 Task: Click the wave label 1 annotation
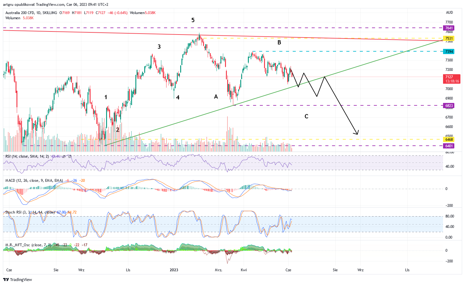click(x=106, y=97)
